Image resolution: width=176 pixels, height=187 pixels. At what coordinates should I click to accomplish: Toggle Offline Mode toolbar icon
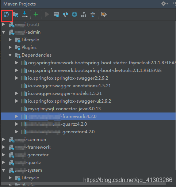(x=65, y=14)
